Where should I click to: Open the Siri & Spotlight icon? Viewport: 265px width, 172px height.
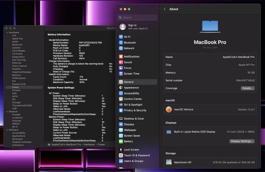[x=121, y=105]
